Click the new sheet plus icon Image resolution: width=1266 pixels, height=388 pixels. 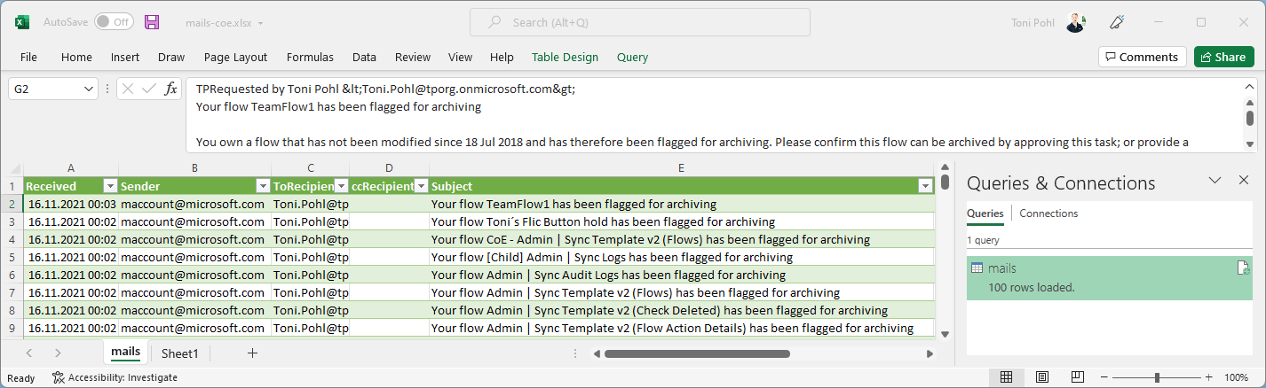pyautogui.click(x=252, y=353)
